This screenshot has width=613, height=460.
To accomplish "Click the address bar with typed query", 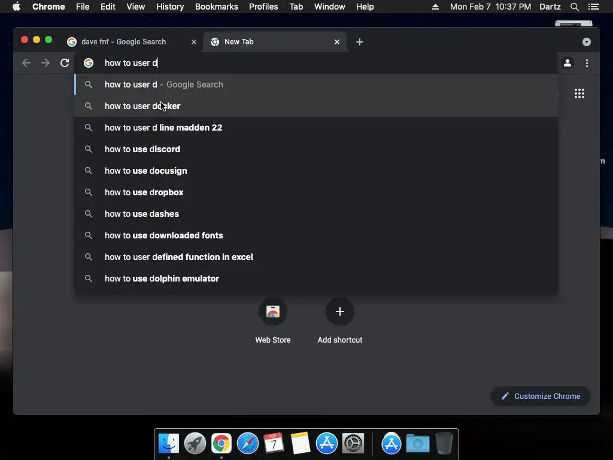I will tap(316, 63).
